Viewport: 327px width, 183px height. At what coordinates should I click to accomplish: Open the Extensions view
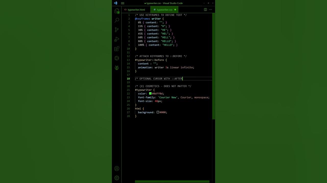[x=117, y=49]
